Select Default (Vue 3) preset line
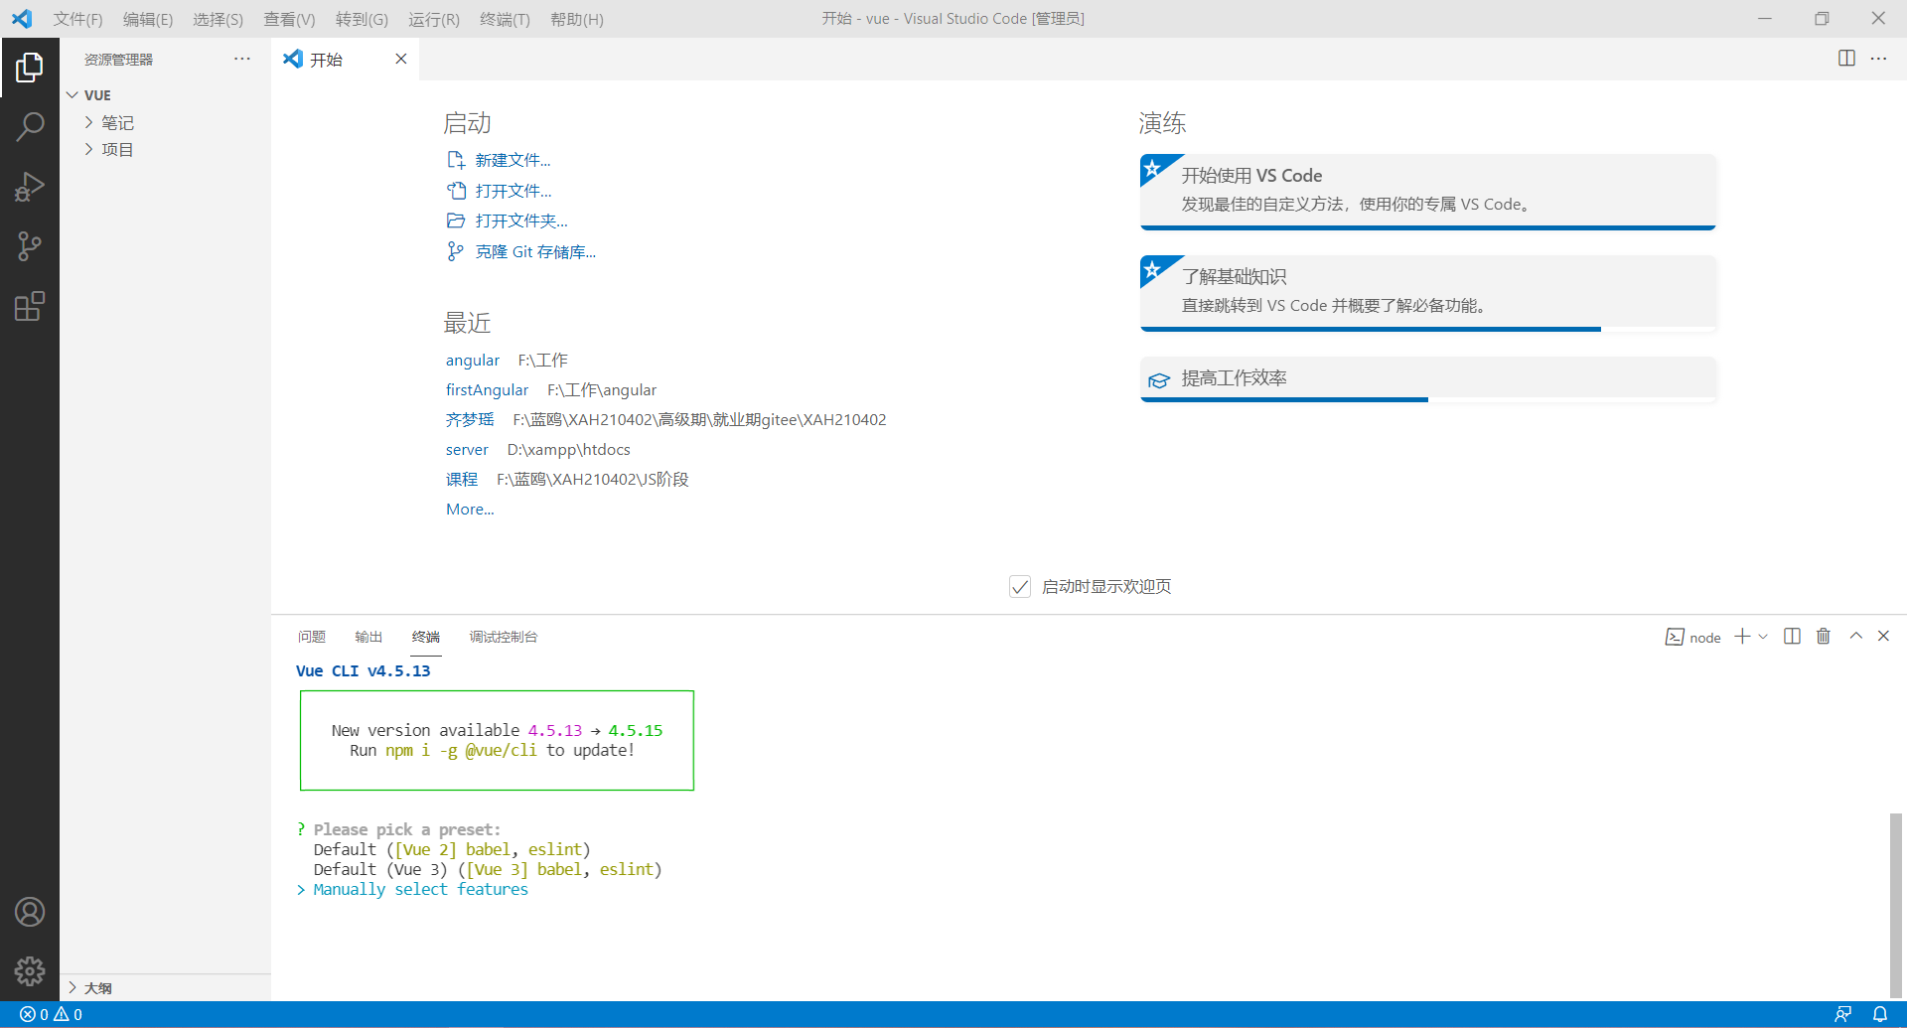The width and height of the screenshot is (1907, 1028). coord(488,870)
